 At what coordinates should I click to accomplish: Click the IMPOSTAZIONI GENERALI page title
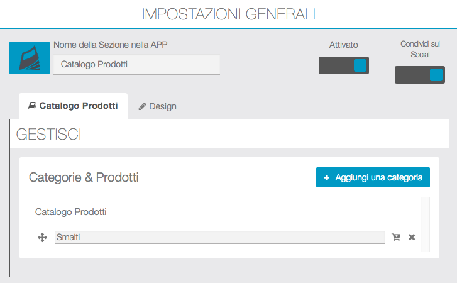[x=229, y=14]
